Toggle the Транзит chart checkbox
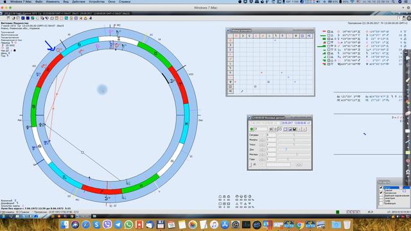The height and width of the screenshot is (231, 411). point(381,191)
